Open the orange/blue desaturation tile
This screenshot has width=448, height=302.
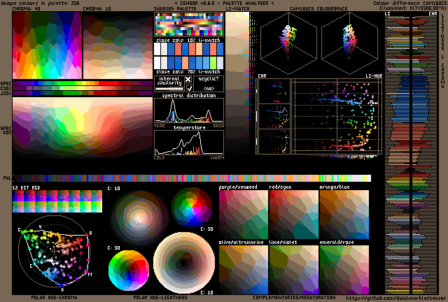[x=344, y=215]
